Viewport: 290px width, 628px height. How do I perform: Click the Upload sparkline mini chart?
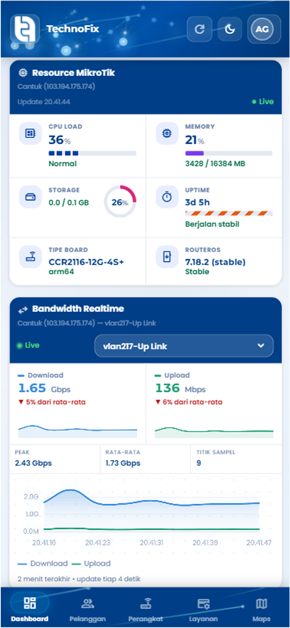[214, 432]
